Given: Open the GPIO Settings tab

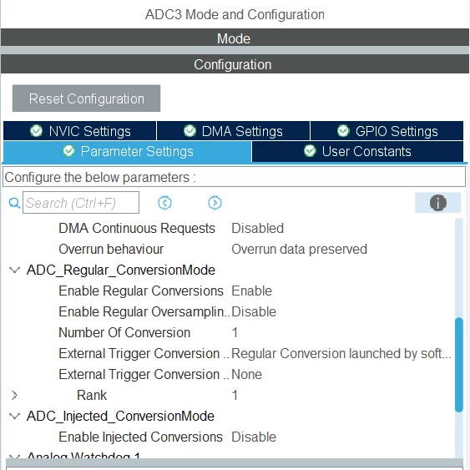Looking at the screenshot, I should [x=387, y=131].
